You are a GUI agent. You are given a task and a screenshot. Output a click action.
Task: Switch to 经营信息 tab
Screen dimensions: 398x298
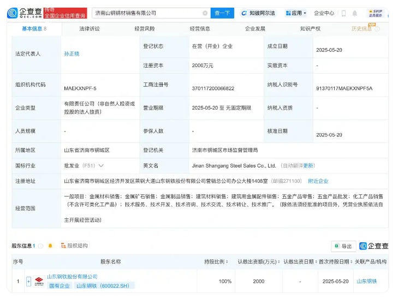click(x=200, y=29)
